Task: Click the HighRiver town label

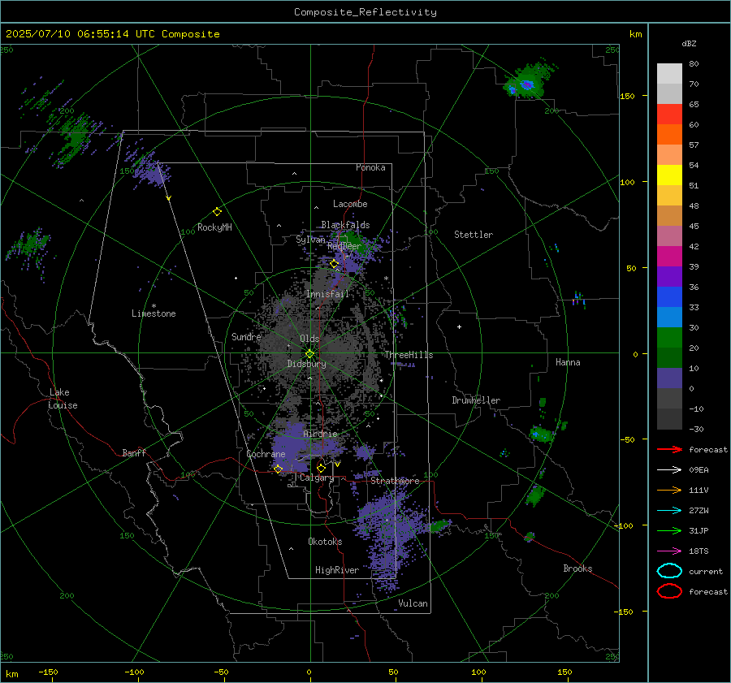Action: pyautogui.click(x=337, y=570)
